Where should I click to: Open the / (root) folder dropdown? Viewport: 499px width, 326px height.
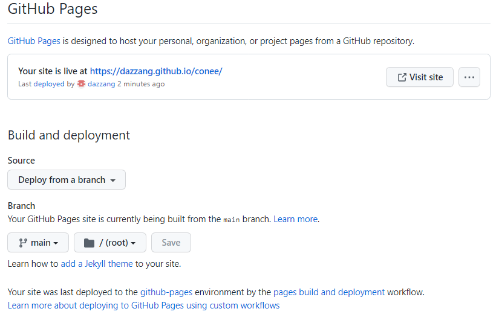[x=110, y=243]
